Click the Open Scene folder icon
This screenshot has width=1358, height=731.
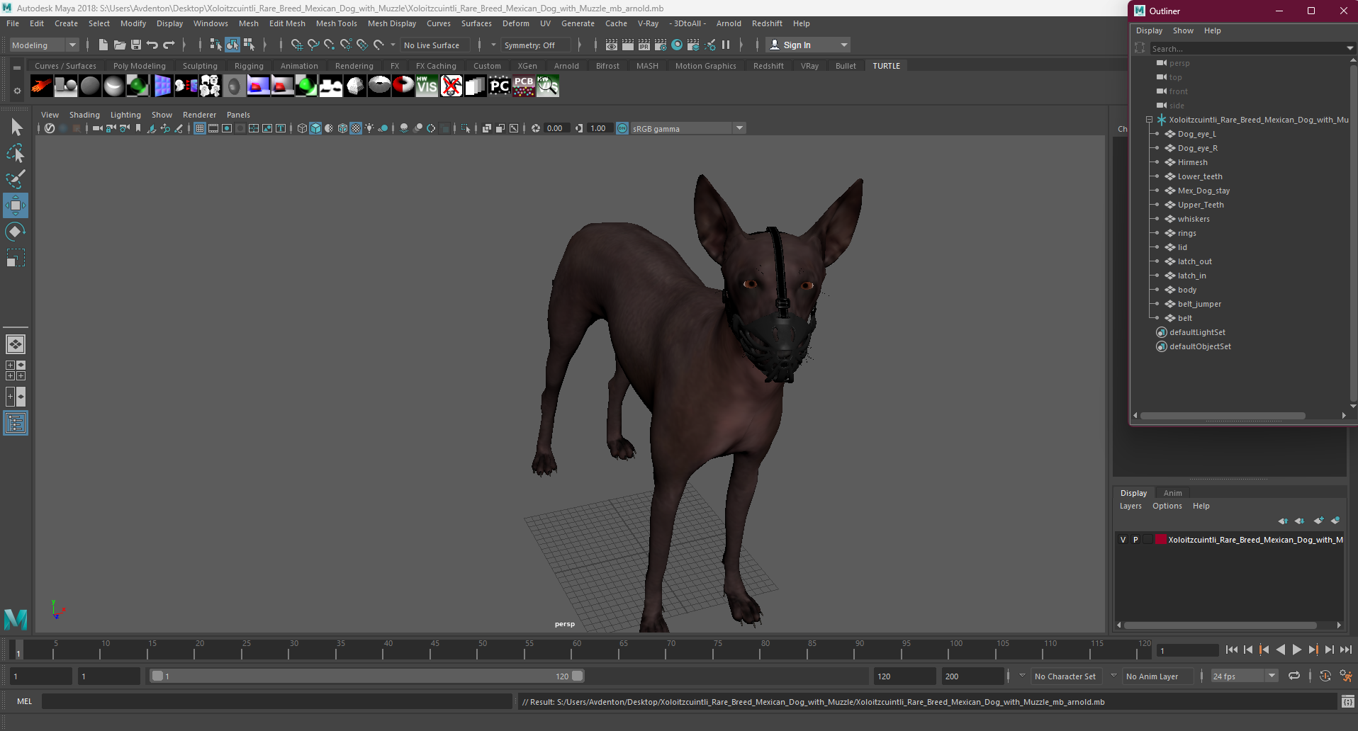click(120, 45)
